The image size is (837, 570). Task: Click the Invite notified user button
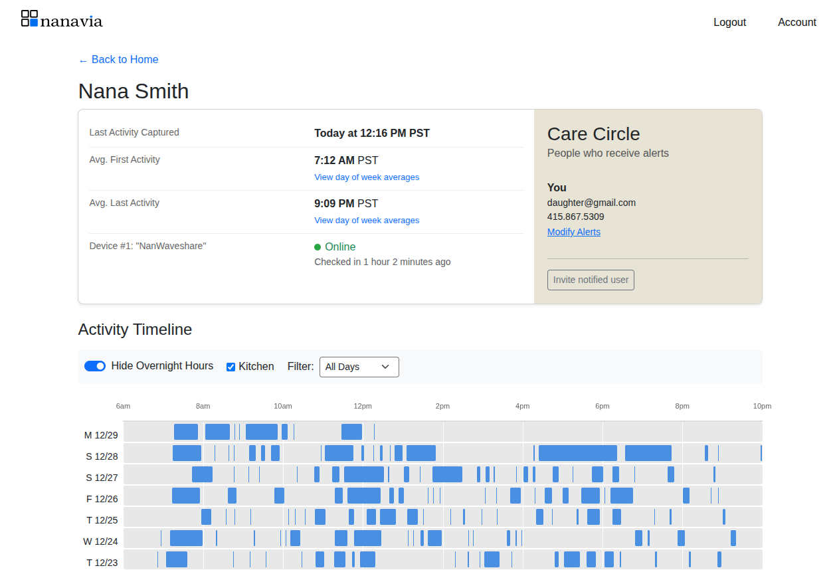coord(590,280)
